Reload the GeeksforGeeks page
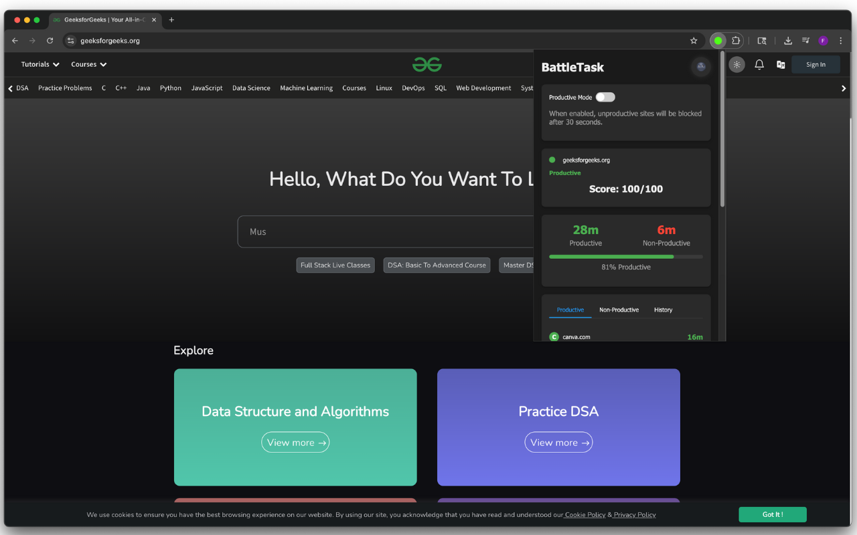This screenshot has width=857, height=535. click(x=50, y=41)
